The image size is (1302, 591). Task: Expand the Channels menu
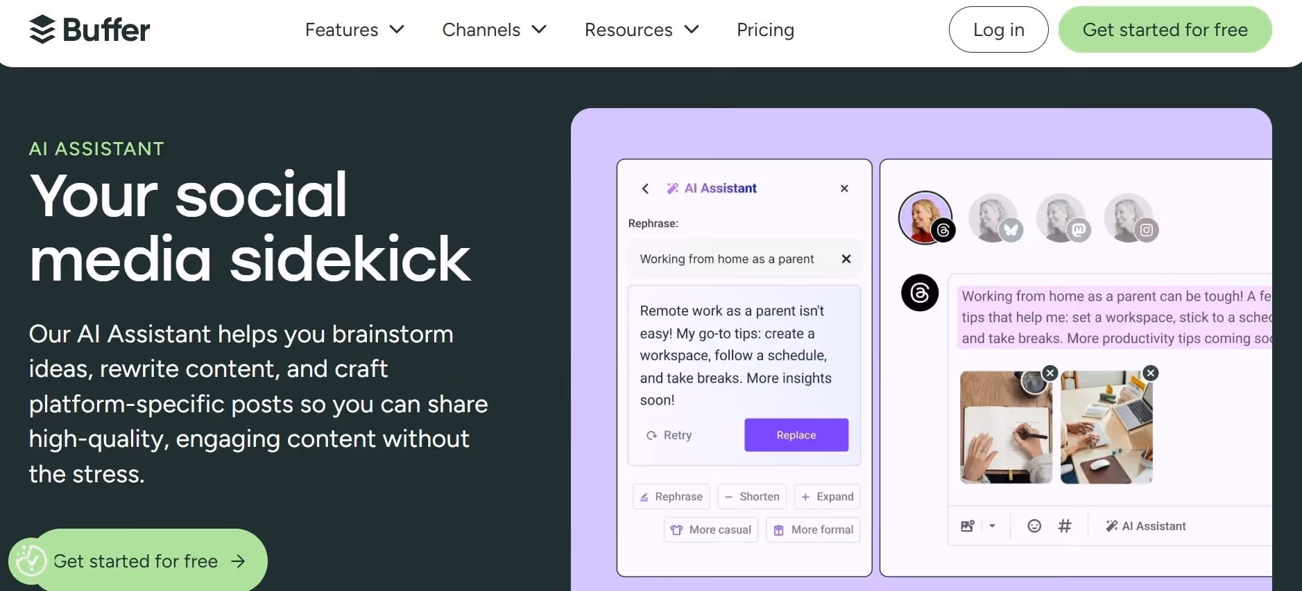click(495, 30)
